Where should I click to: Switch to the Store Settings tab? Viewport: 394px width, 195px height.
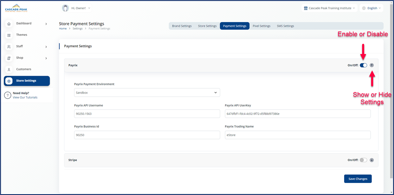coord(207,26)
